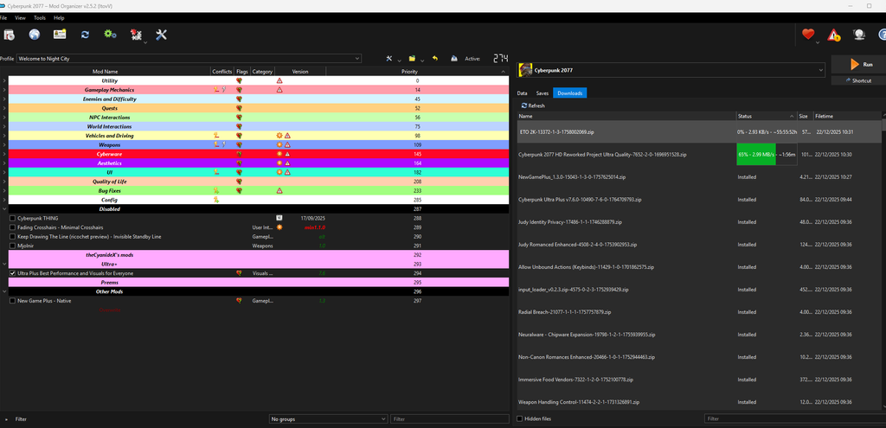The image size is (886, 428).
Task: Click orange sun icon on Fading Crosshairs row
Action: [x=279, y=227]
